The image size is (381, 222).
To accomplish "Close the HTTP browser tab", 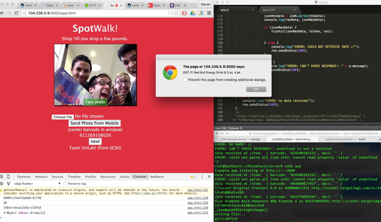I will pyautogui.click(x=99, y=5).
